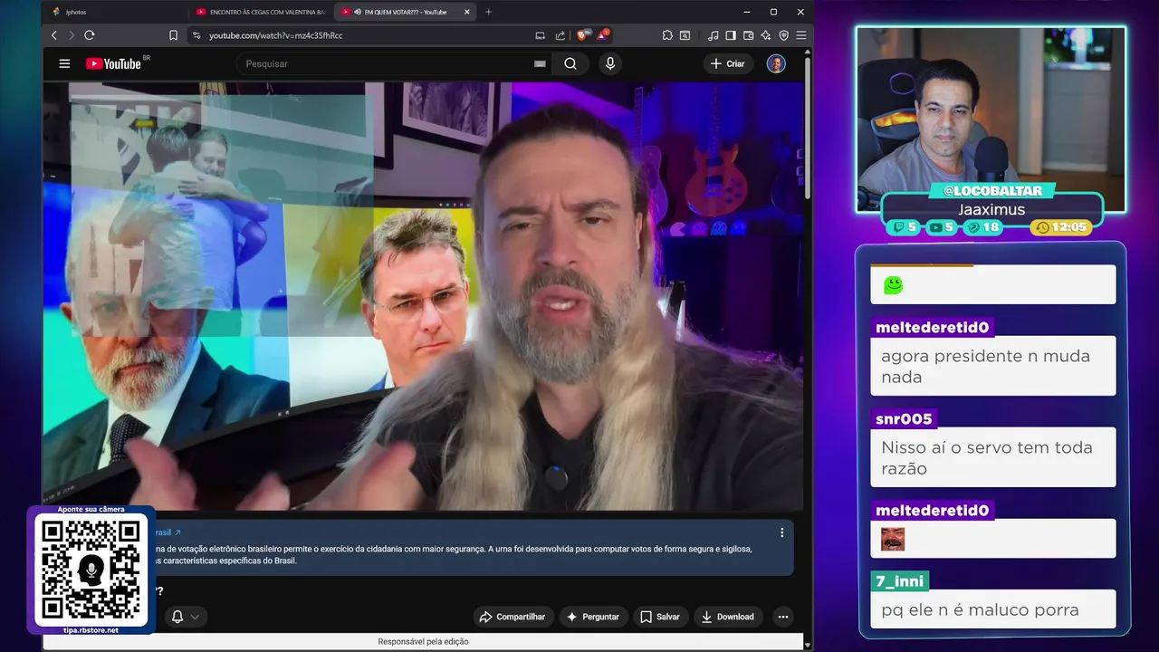Open Leo AI sparkle icon in toolbar
Viewport: 1159px width, 652px height.
coord(766,35)
